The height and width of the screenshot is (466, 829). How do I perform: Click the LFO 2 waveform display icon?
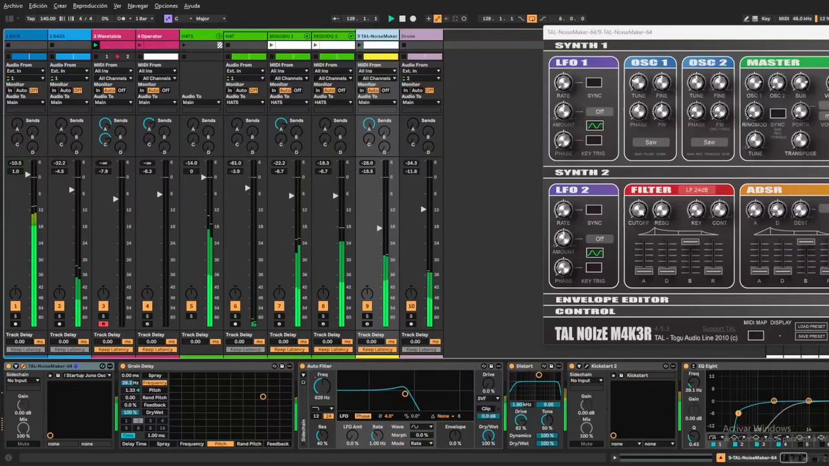(594, 253)
